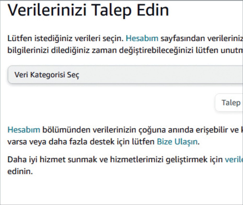This screenshot has width=243, height=205.
Task: Open Hesabım link in the top paragraph
Action: pyautogui.click(x=142, y=38)
